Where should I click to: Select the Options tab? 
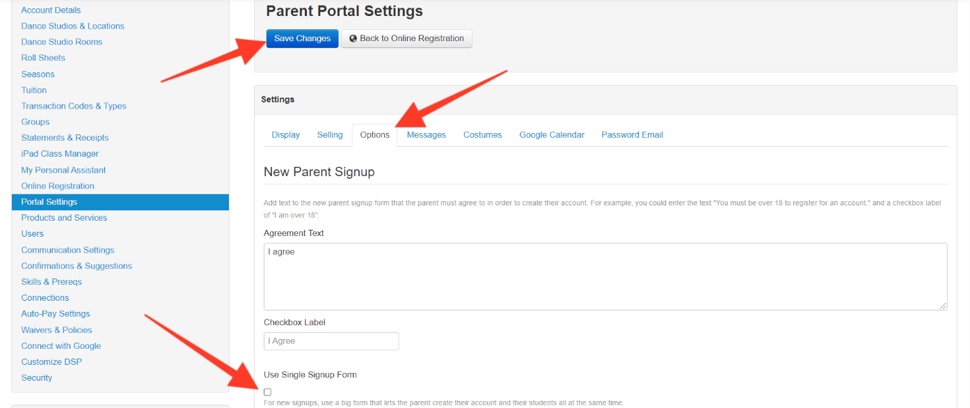[374, 135]
